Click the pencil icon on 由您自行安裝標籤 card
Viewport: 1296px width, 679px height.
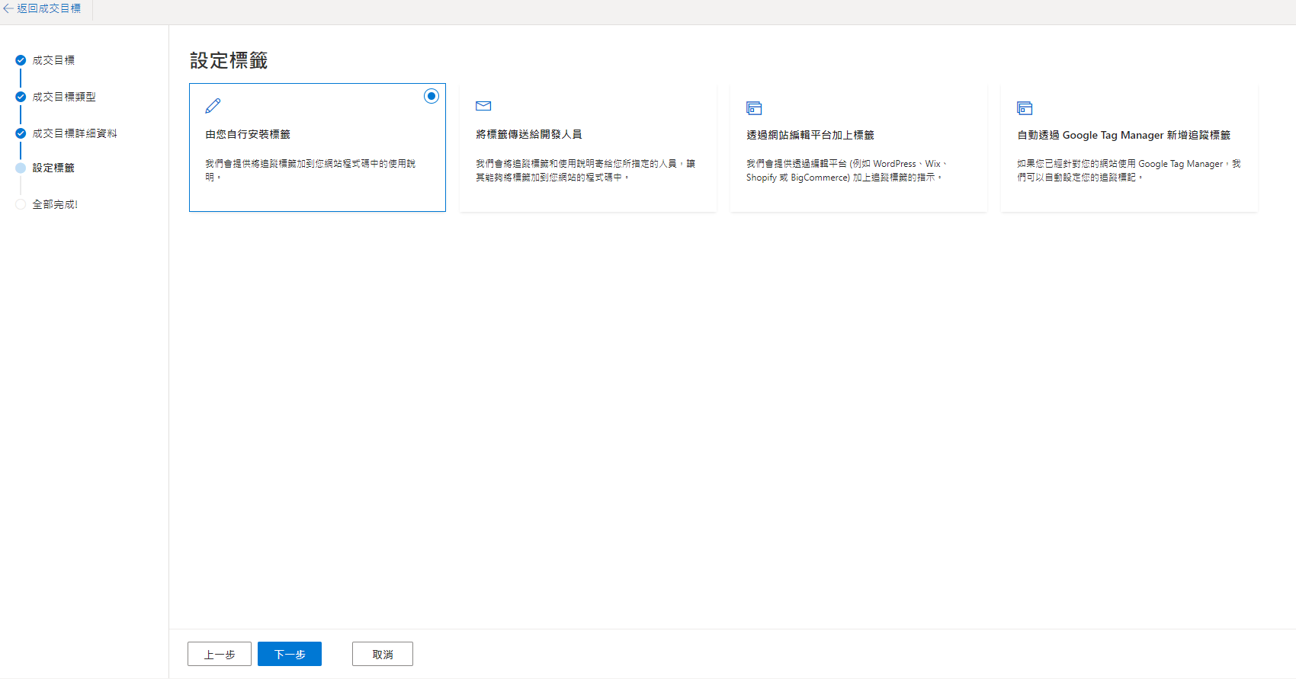(x=213, y=106)
